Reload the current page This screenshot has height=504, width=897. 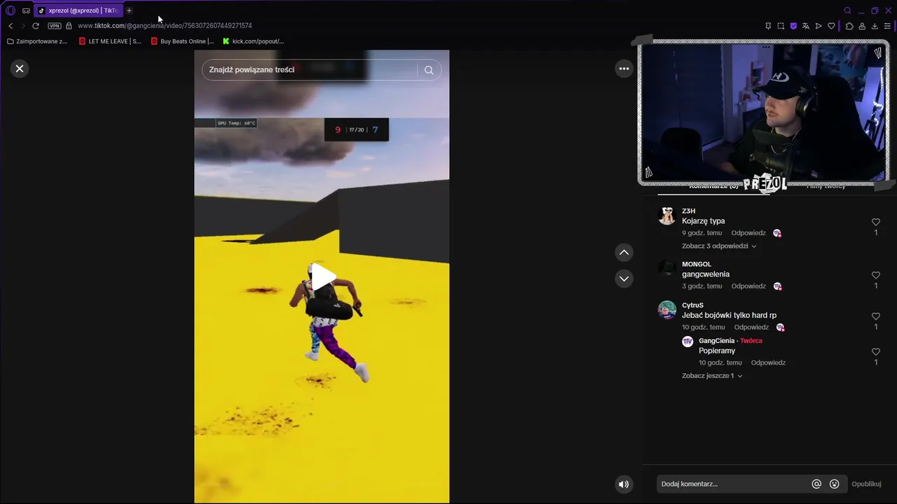coord(36,26)
